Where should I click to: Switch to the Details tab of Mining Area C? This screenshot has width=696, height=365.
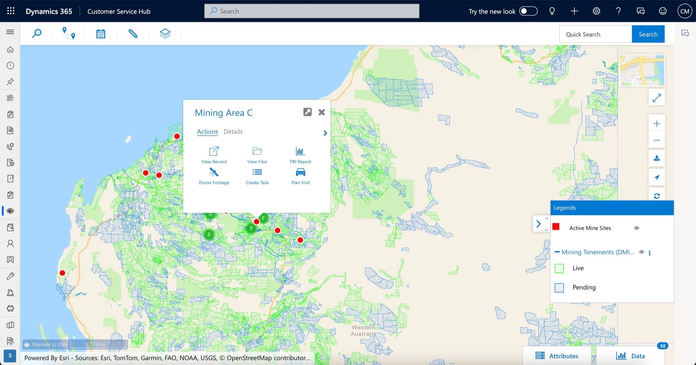coord(233,131)
